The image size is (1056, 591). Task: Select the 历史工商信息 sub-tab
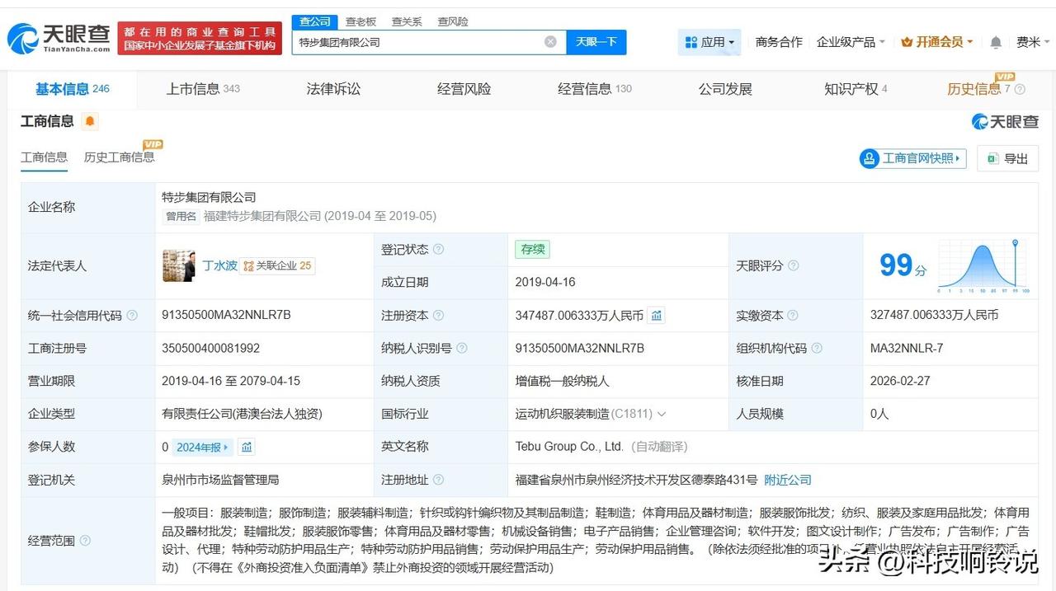pos(119,157)
